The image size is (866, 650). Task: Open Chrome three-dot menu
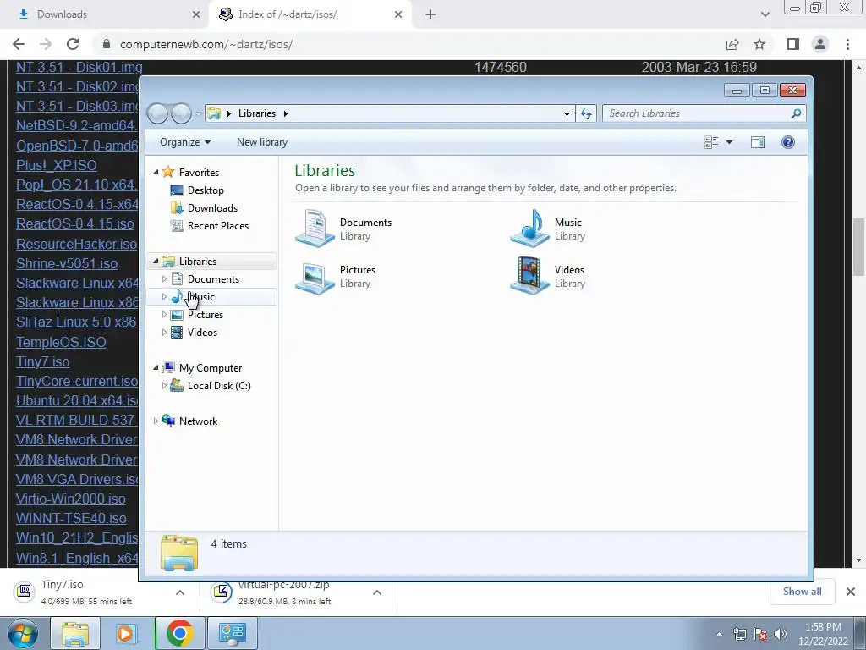(x=847, y=44)
